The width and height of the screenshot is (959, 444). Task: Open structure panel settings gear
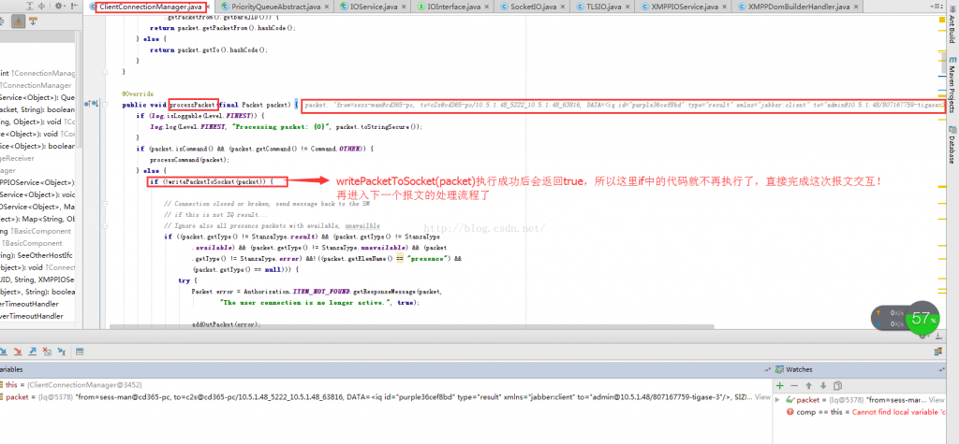[59, 6]
